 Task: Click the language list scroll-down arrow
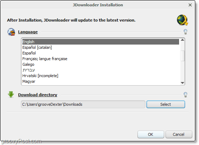pyautogui.click(x=183, y=83)
